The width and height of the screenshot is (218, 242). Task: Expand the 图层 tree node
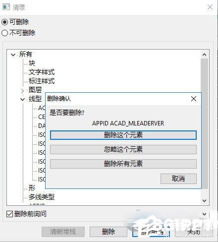(x=22, y=91)
